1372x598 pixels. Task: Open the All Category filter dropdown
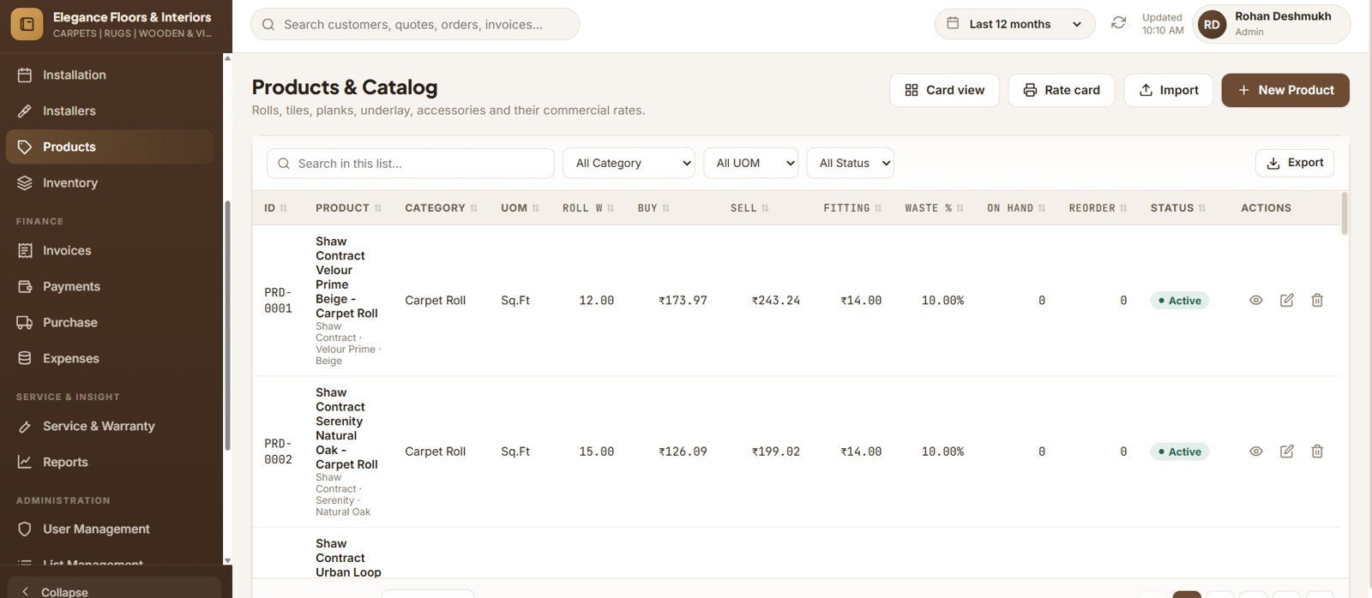click(629, 164)
